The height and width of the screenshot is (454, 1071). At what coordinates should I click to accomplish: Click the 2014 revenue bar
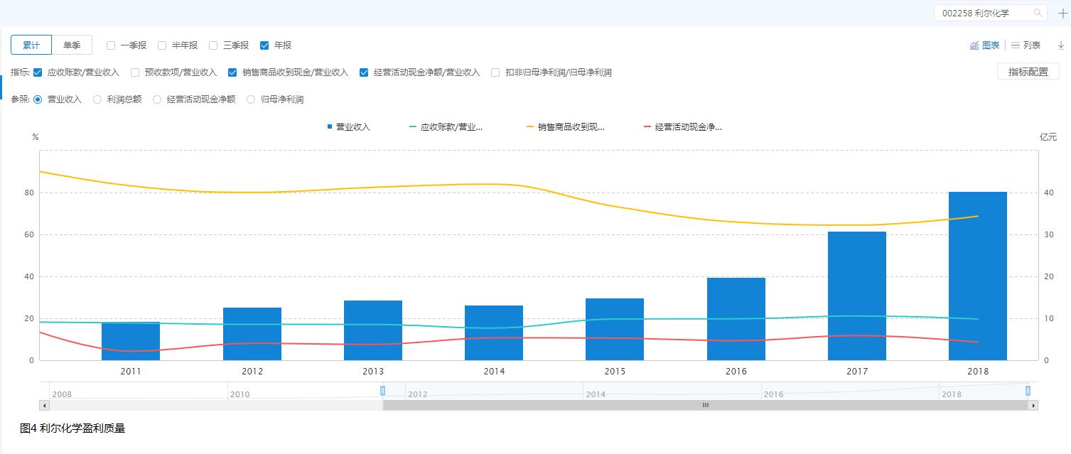[x=494, y=333]
